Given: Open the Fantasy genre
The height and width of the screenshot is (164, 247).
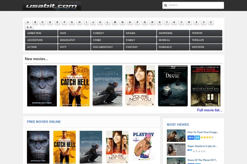Looking at the screenshot, I should pyautogui.click(x=140, y=47).
